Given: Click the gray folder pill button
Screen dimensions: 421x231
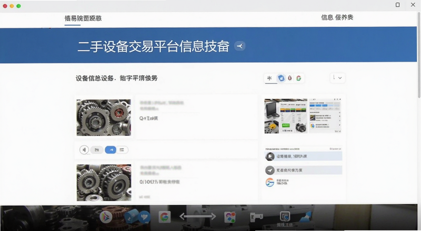Looking at the screenshot, I should click(97, 150).
